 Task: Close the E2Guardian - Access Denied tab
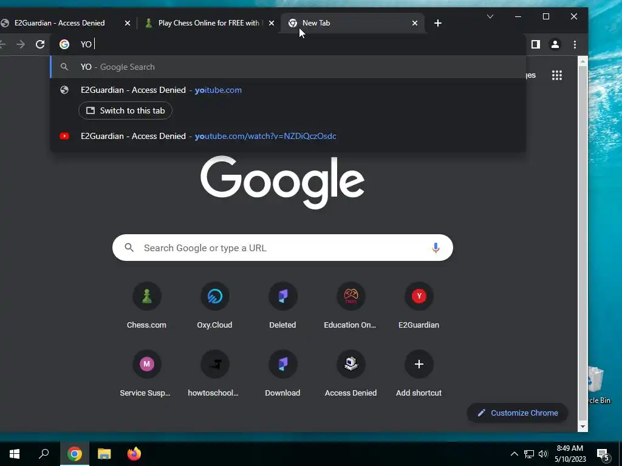128,23
